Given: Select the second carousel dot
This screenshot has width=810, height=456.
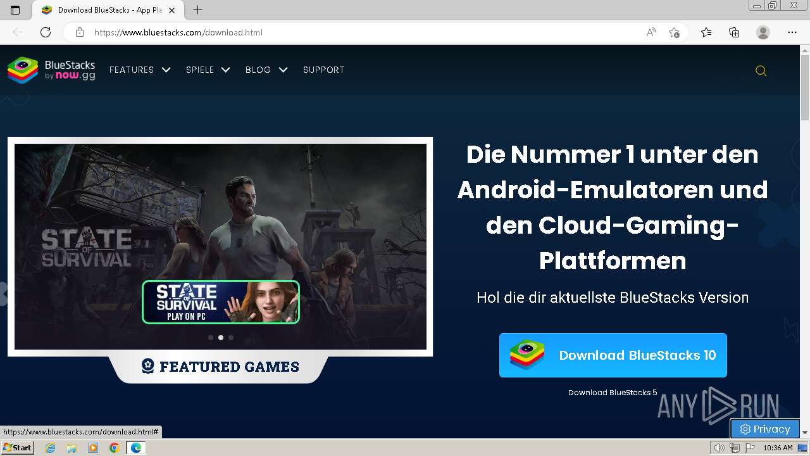Looking at the screenshot, I should click(x=221, y=338).
